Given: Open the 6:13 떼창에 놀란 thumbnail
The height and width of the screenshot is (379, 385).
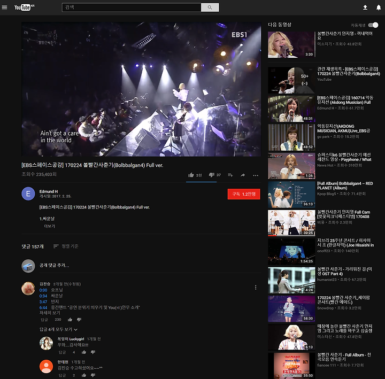Looking at the screenshot, I should click(291, 337).
